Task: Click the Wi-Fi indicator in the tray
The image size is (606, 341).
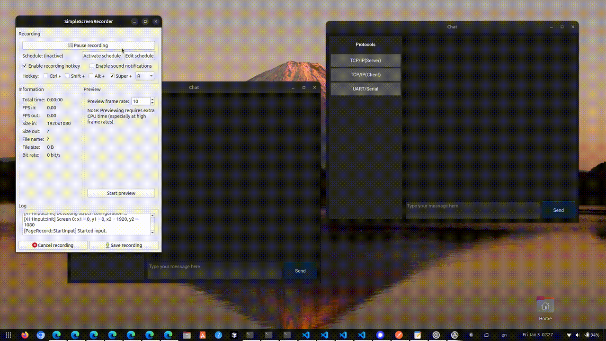Action: point(569,335)
